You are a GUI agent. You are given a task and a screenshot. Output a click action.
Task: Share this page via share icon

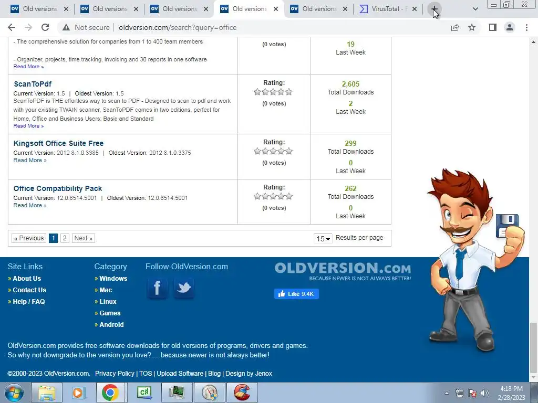(x=455, y=27)
